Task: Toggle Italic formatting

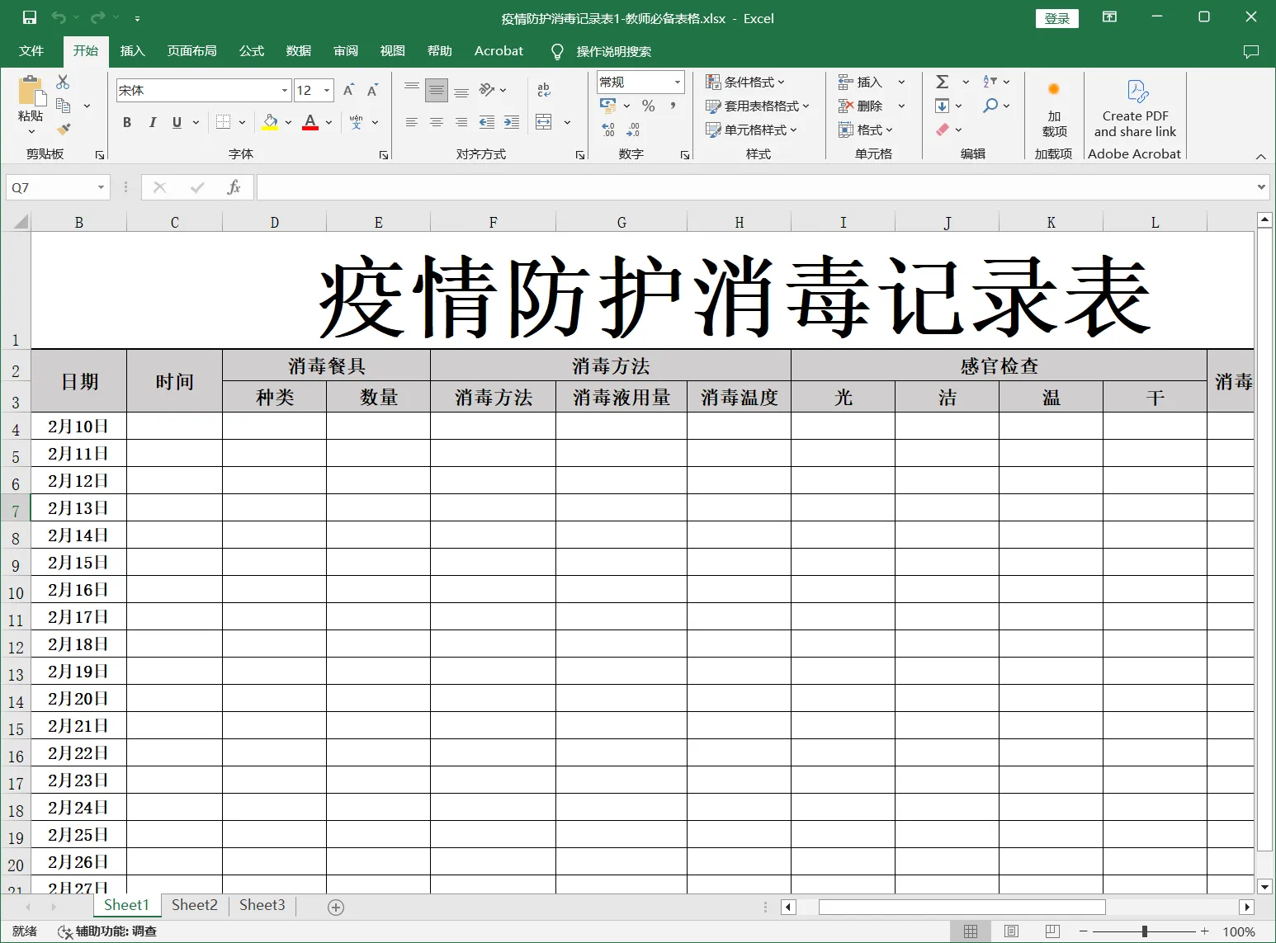Action: (152, 122)
